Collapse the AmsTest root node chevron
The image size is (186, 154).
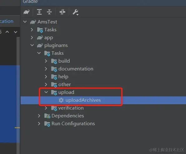click(x=25, y=22)
